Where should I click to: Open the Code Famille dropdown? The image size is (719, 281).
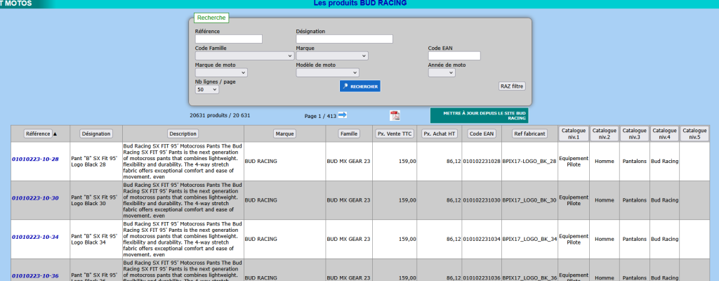point(244,56)
